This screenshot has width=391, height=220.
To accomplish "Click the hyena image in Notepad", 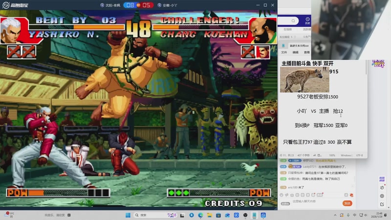I will 304,80.
